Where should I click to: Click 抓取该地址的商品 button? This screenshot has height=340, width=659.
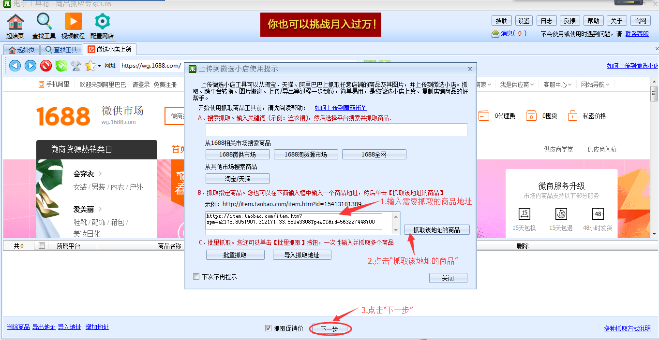click(x=437, y=230)
